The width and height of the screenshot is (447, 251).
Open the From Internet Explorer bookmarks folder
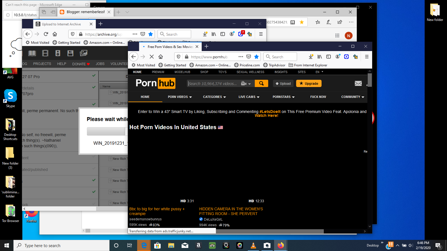[308, 65]
